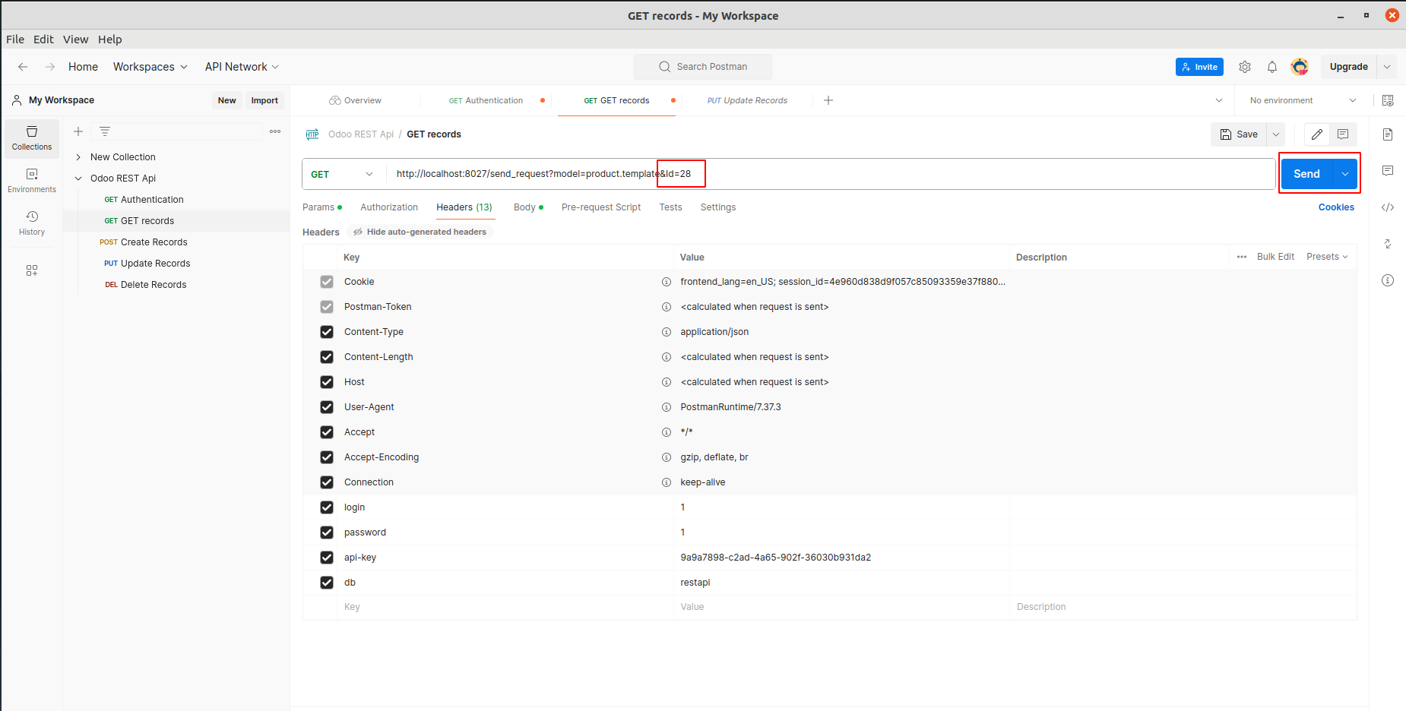Open the History sidebar panel
The width and height of the screenshot is (1406, 711).
[x=32, y=223]
